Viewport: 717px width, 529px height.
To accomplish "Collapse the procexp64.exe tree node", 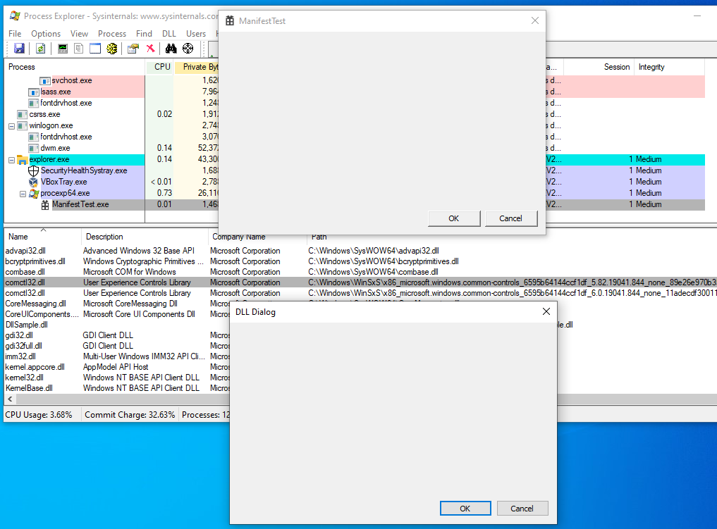I will [23, 194].
